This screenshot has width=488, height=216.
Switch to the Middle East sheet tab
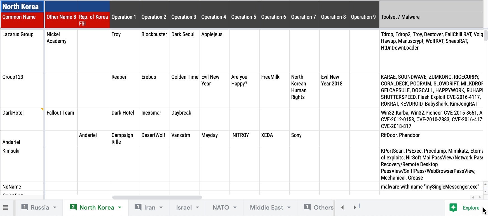point(266,208)
